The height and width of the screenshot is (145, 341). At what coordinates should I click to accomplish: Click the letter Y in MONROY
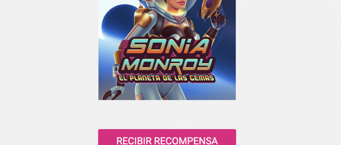pyautogui.click(x=205, y=65)
